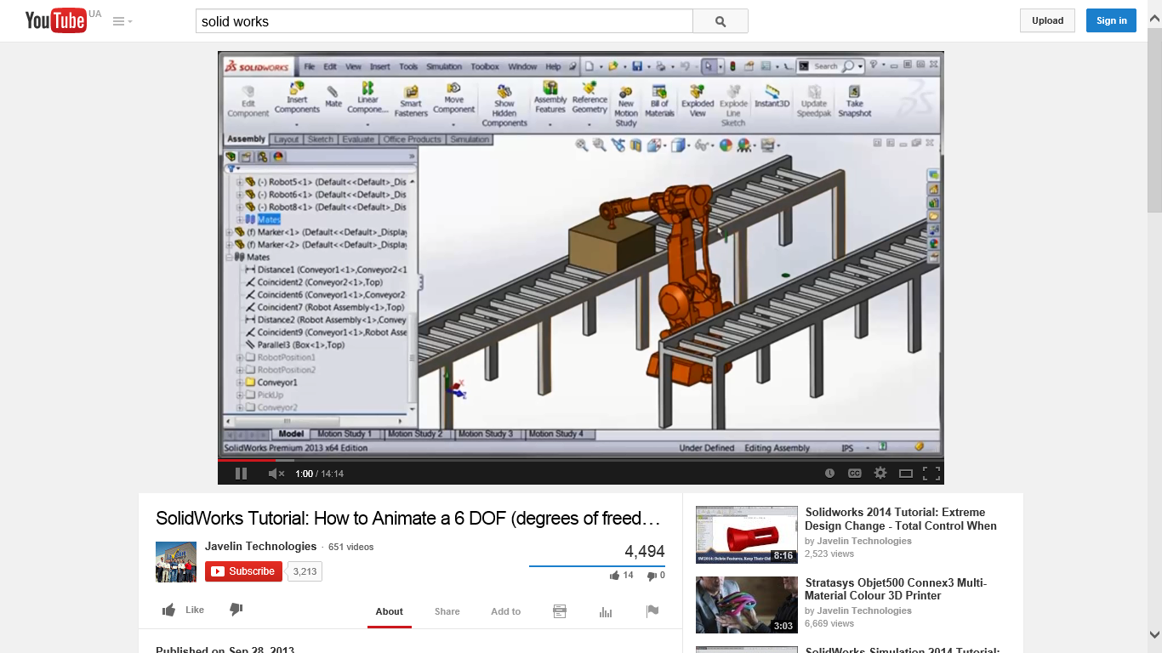Click New Motion Study icon
Screen dimensions: 1162x653
pyautogui.click(x=626, y=105)
